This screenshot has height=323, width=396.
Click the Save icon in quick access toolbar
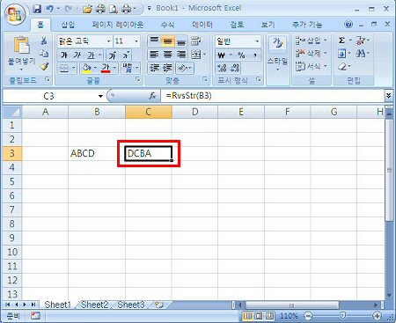coord(37,9)
